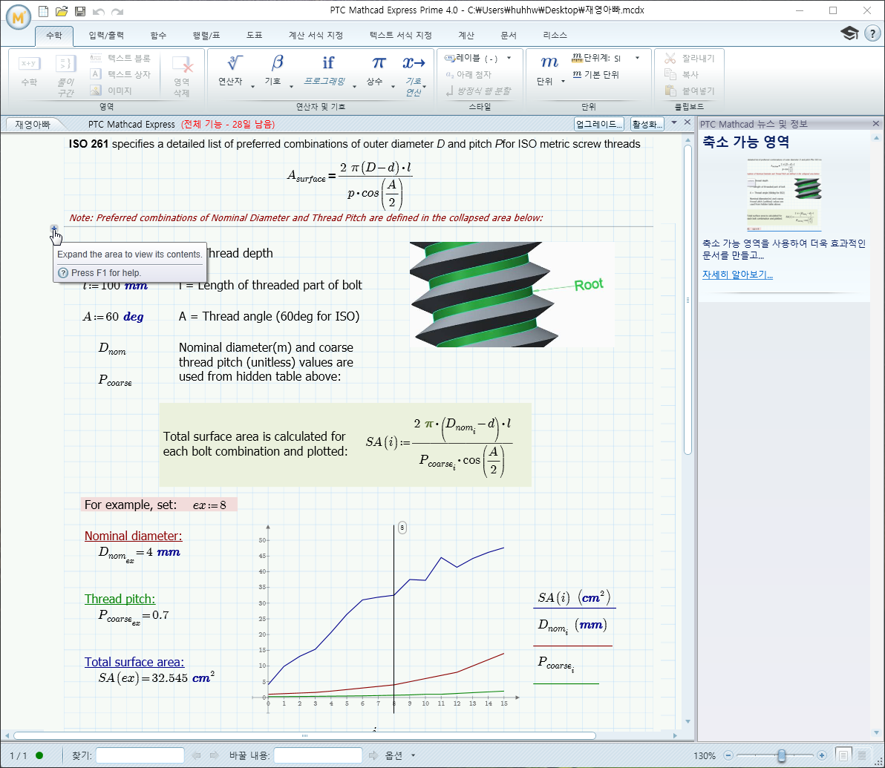Insert a text block (텍스트 블록)

point(120,58)
